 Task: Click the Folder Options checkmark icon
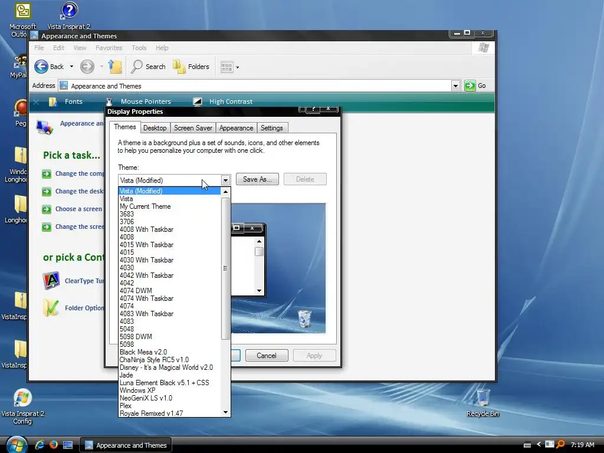(51, 308)
